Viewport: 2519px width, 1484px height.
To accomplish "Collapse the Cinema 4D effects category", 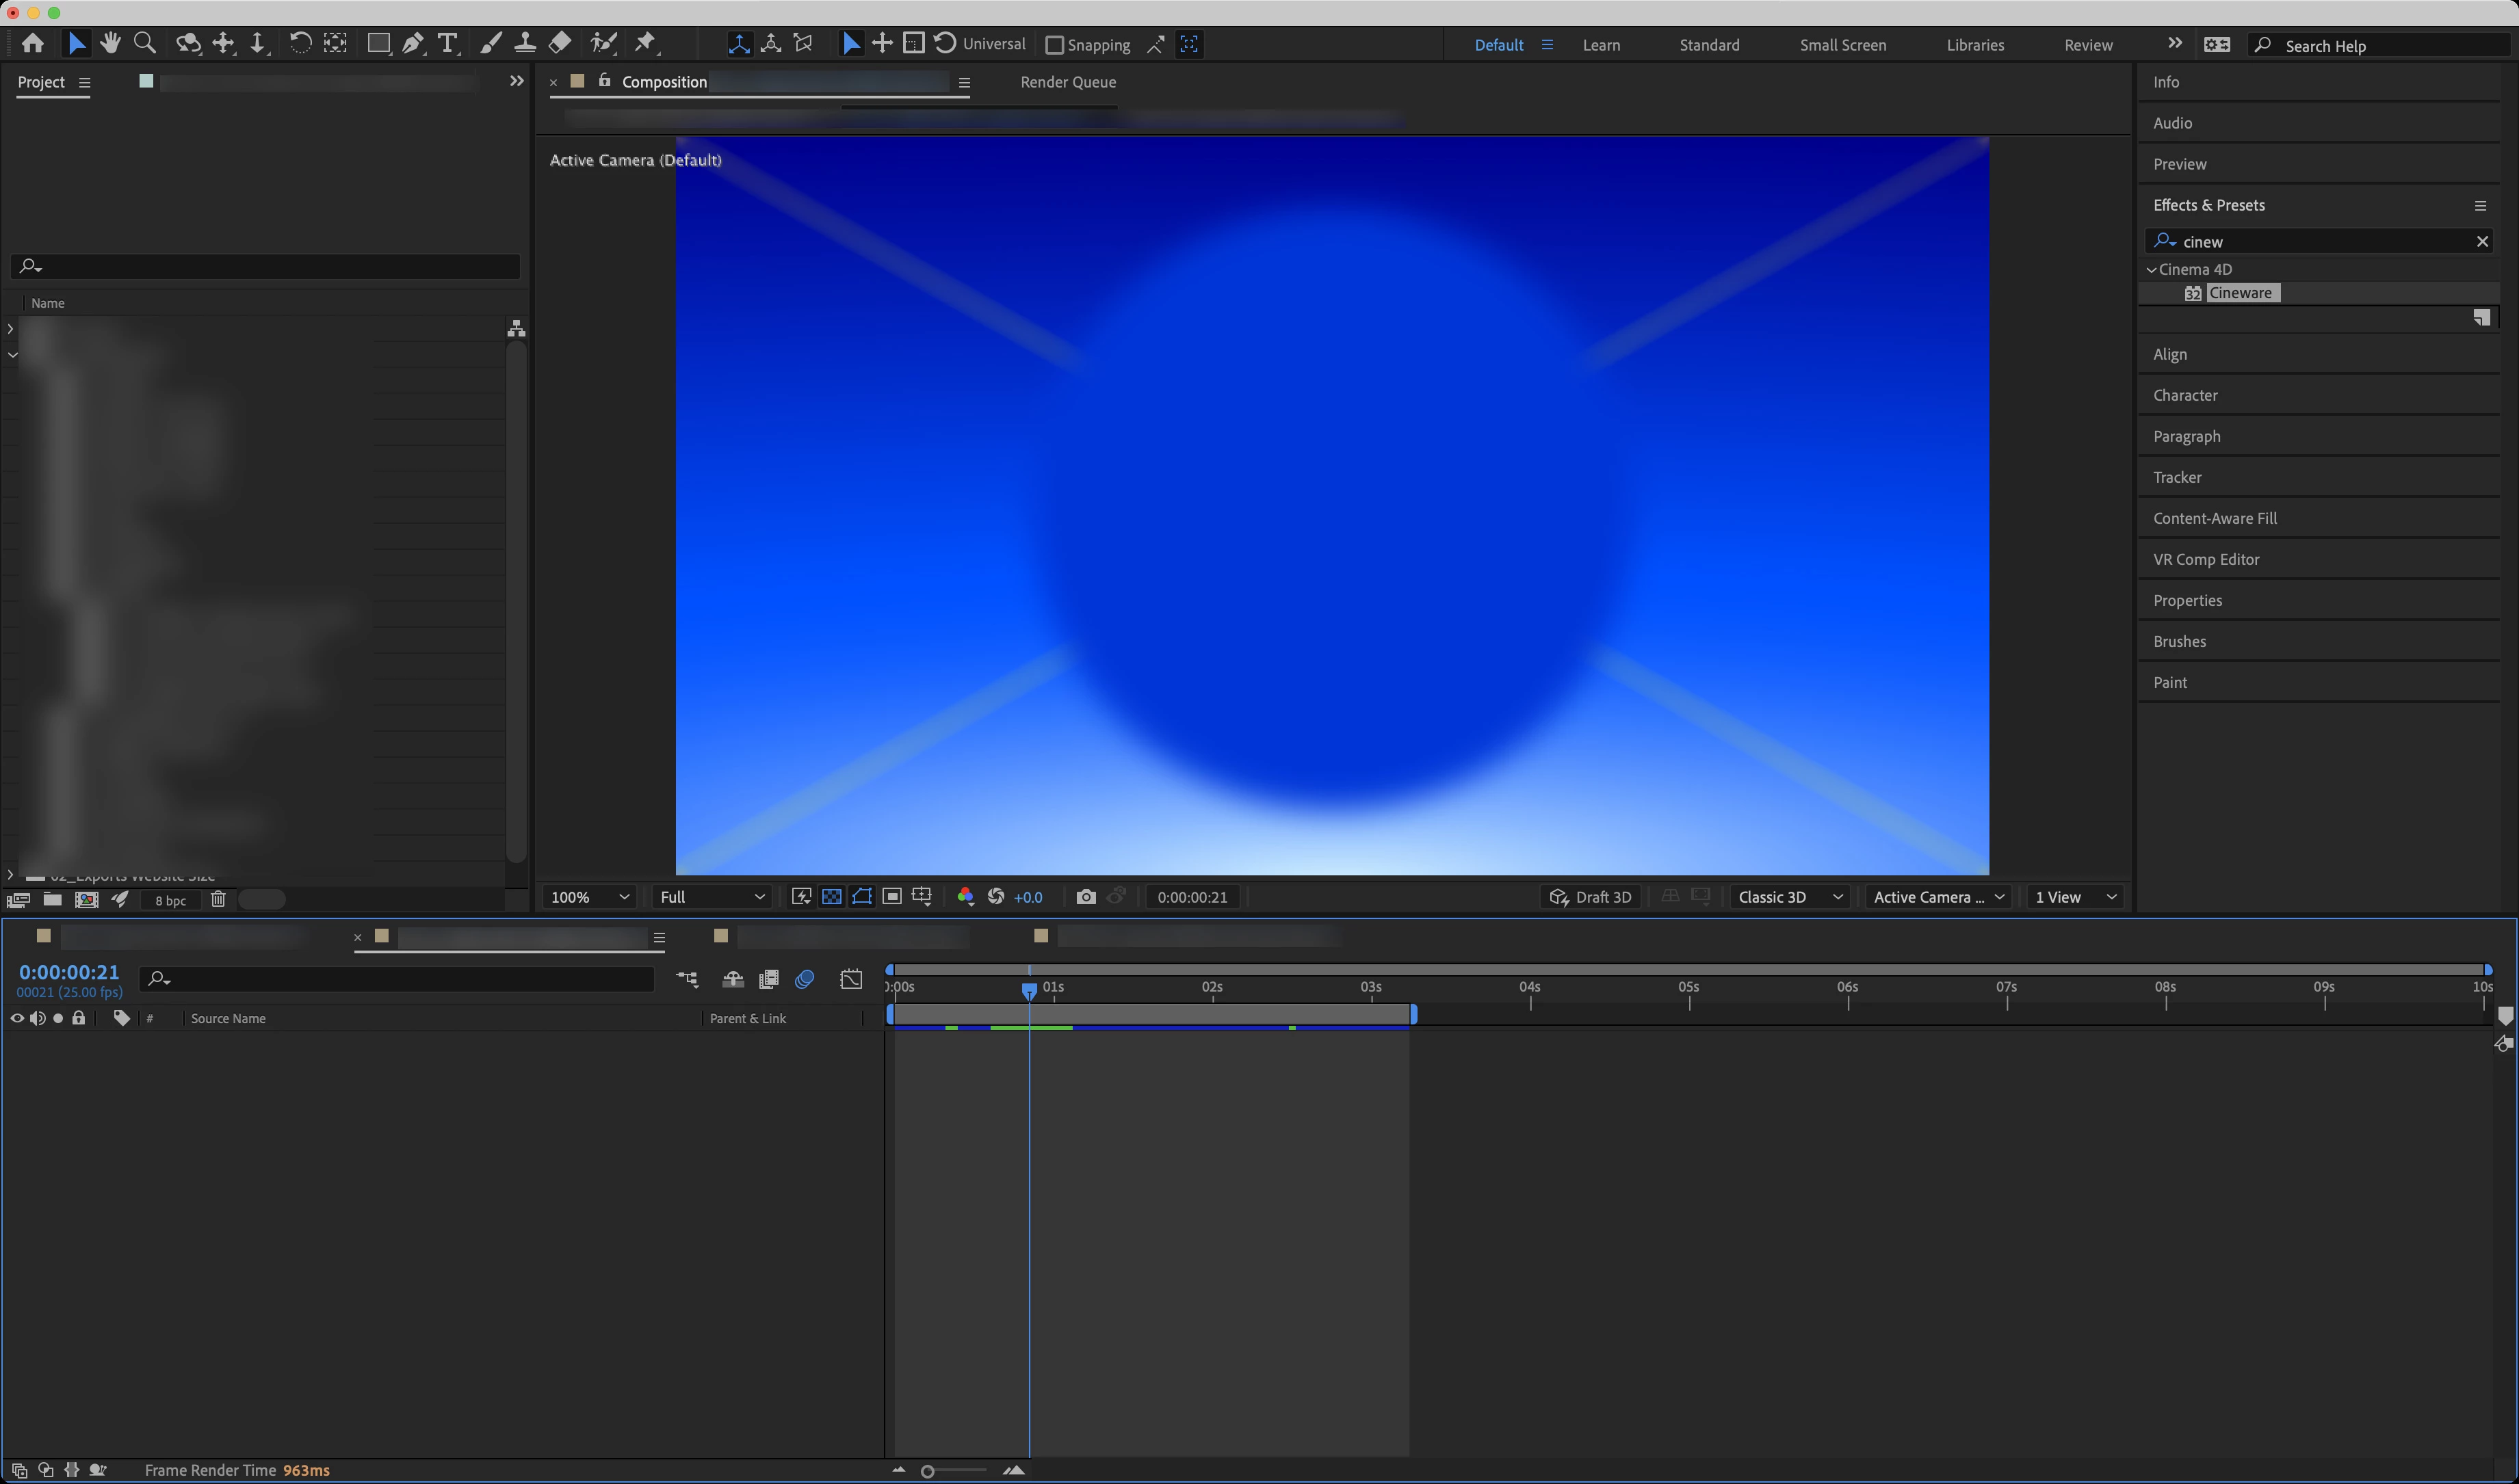I will point(2151,270).
